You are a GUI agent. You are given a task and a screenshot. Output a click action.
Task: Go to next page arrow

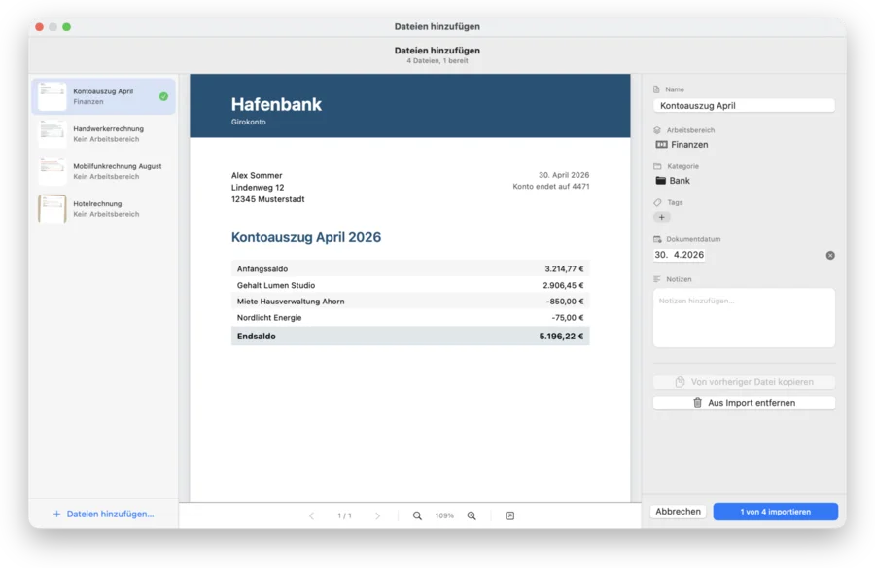tap(378, 515)
